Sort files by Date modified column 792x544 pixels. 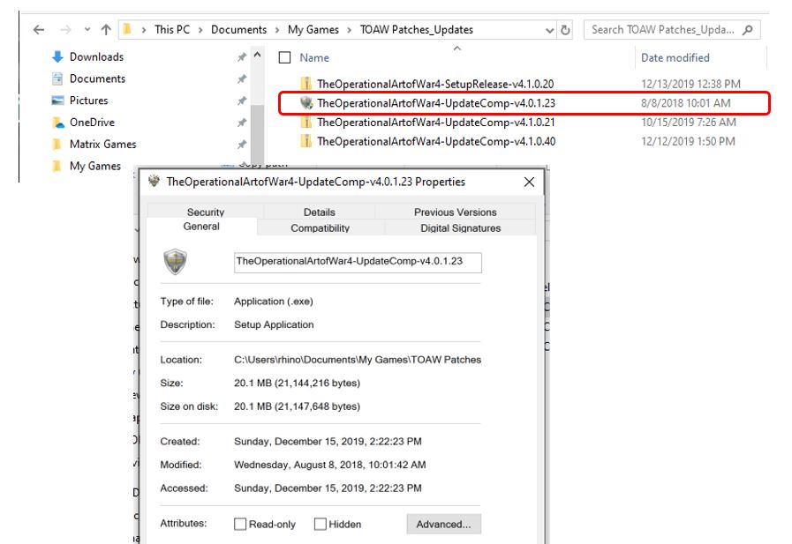(x=675, y=57)
